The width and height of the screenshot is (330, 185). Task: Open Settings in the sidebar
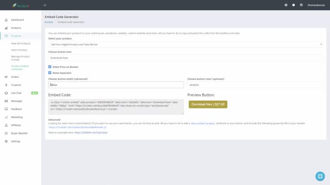[16, 141]
